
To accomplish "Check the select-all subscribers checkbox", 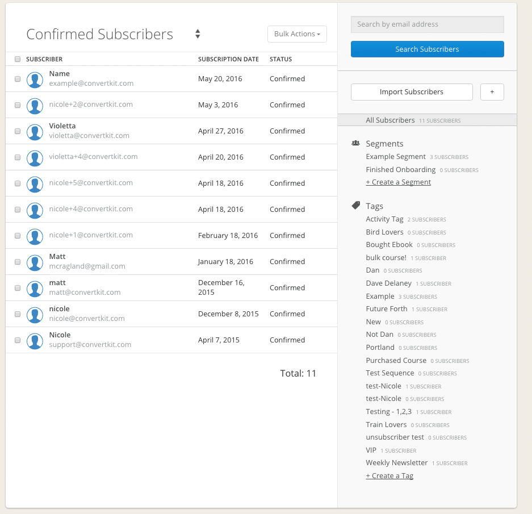I will pyautogui.click(x=18, y=59).
